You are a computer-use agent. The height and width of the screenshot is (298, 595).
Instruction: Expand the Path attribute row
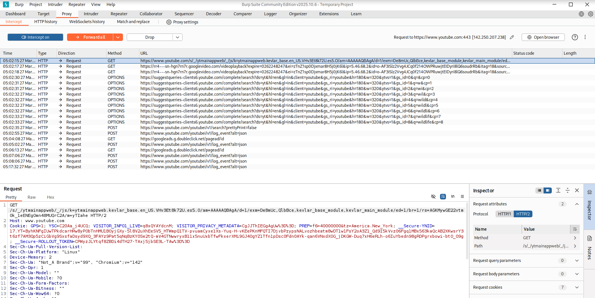[x=575, y=246]
